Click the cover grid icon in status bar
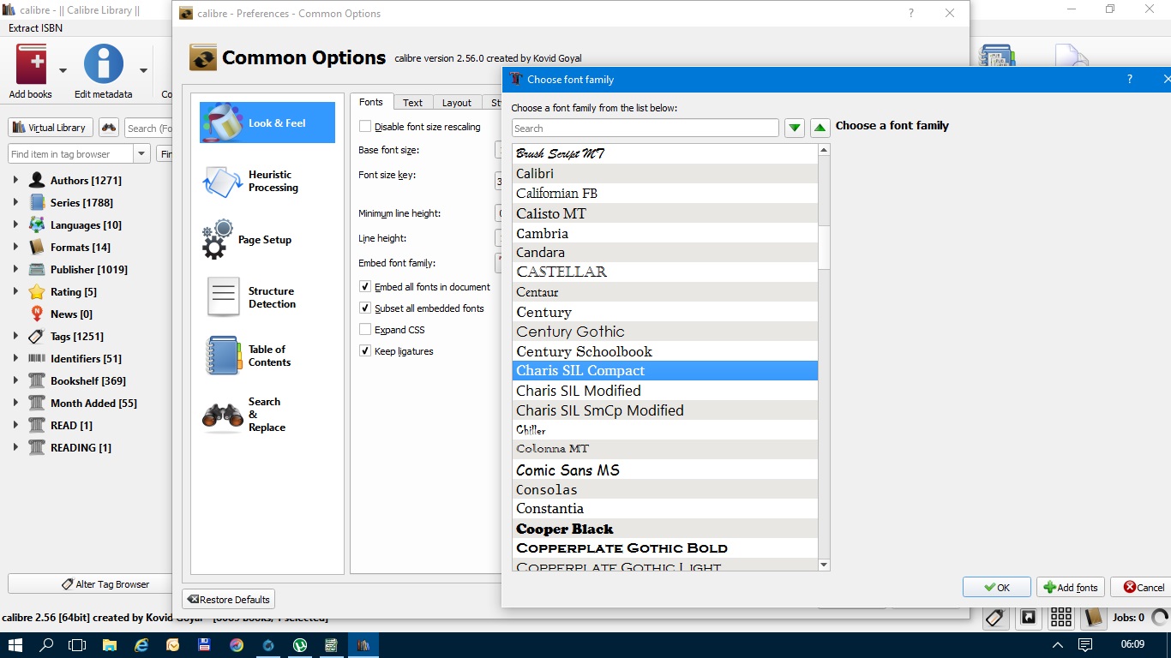This screenshot has height=658, width=1171. (x=1060, y=617)
